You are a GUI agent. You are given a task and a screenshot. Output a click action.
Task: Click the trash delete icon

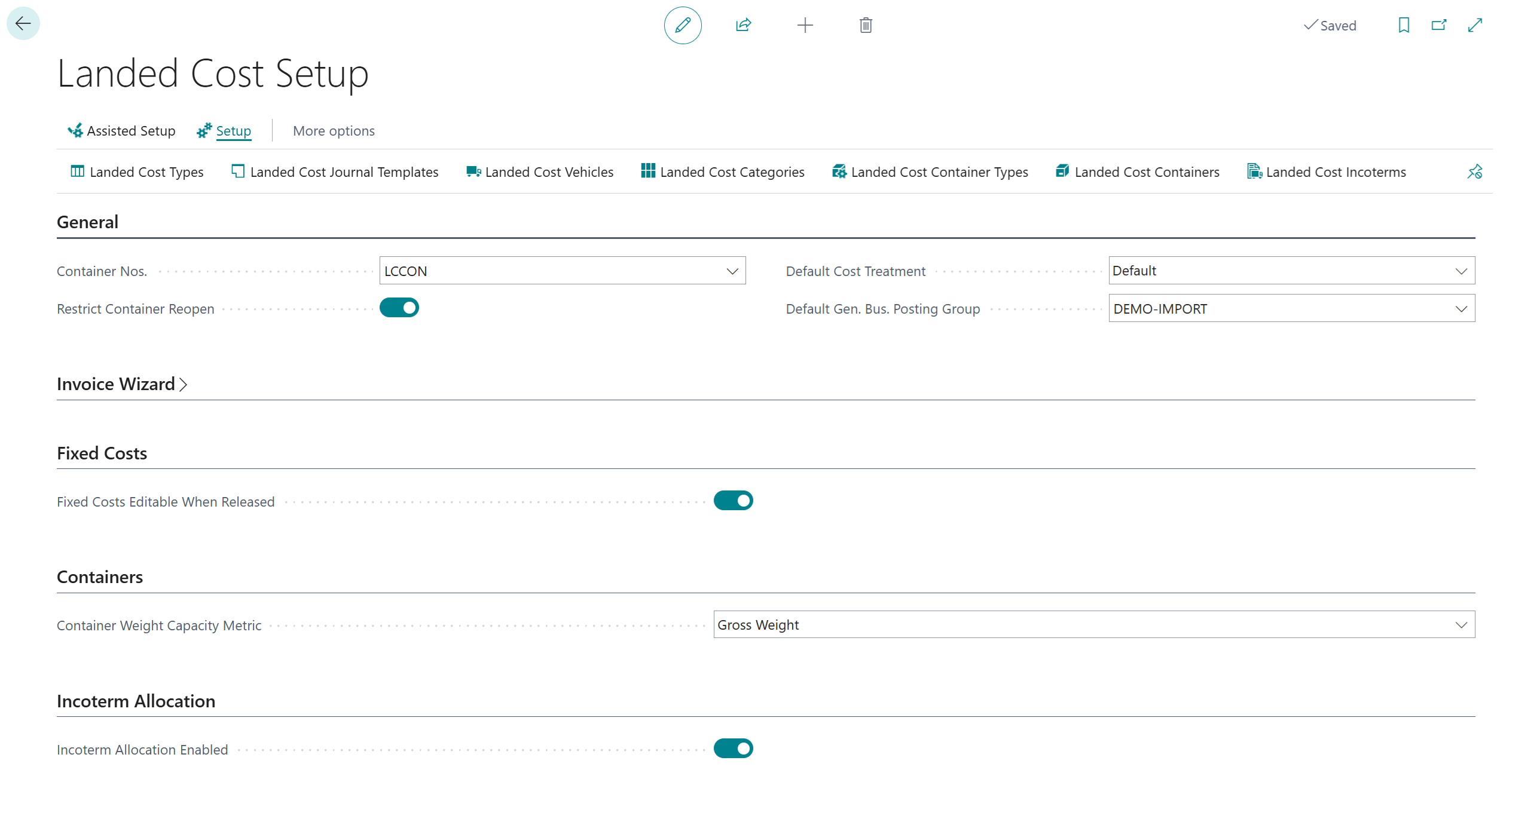[x=865, y=25]
